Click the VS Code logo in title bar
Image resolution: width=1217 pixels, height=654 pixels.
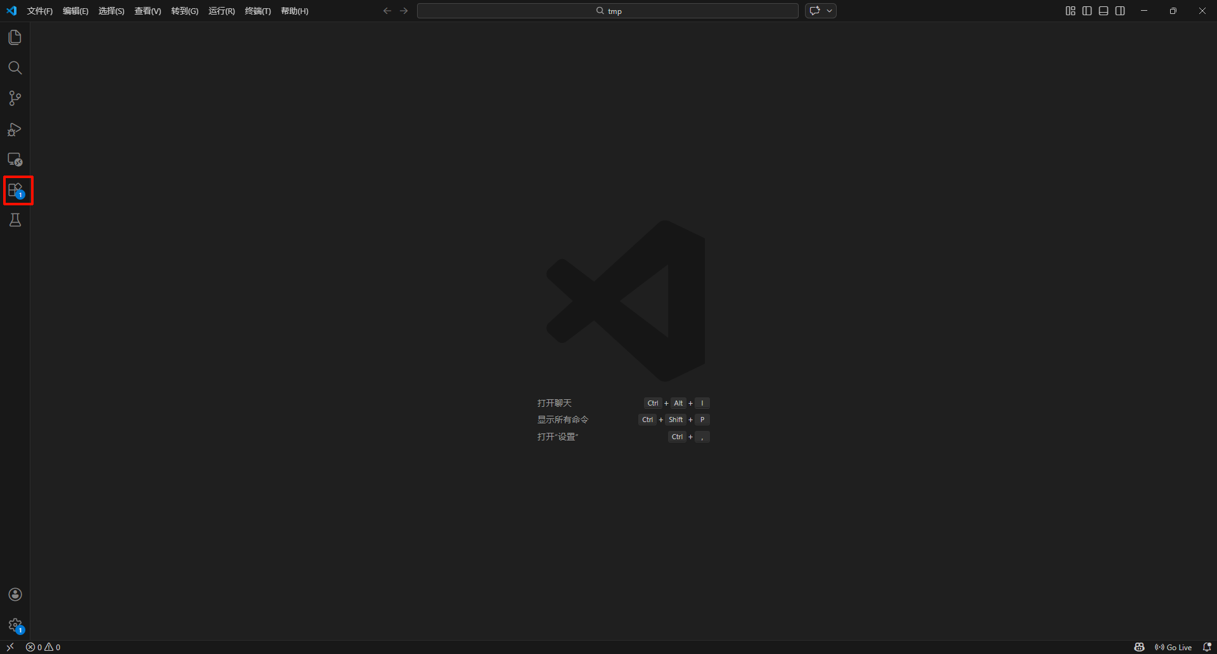pos(11,11)
